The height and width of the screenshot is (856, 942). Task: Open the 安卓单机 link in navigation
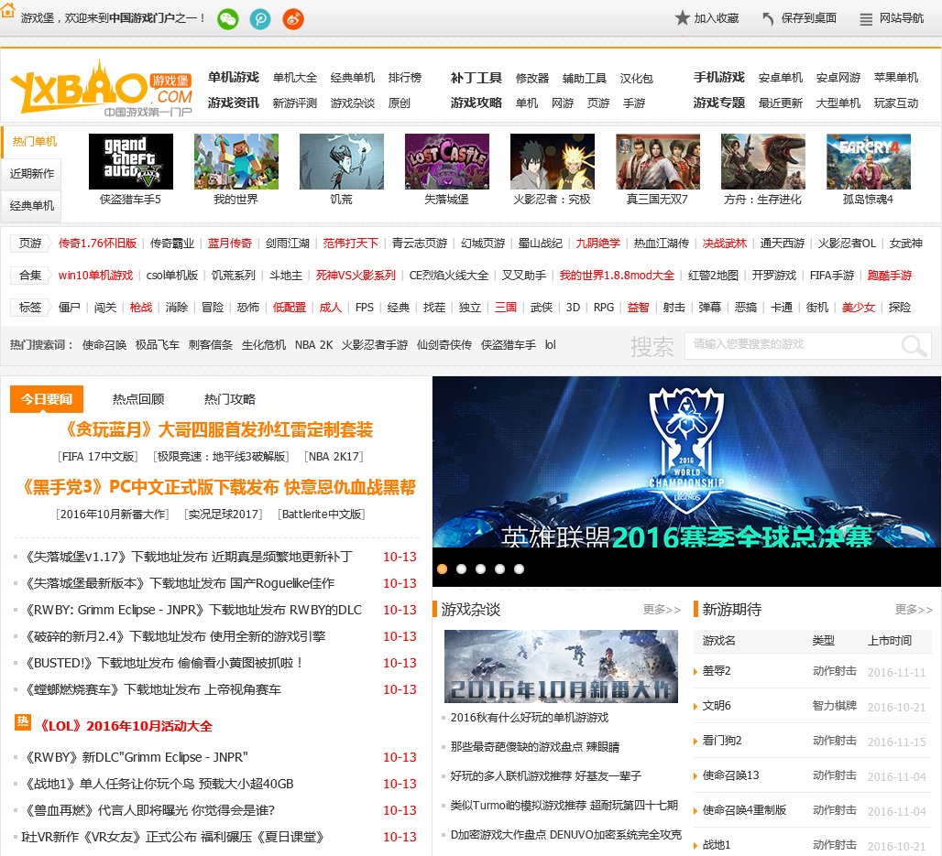pyautogui.click(x=780, y=78)
